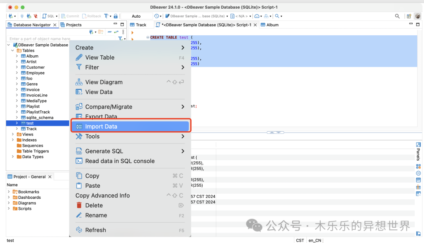Open a new SQL script editor

pyautogui.click(x=48, y=16)
